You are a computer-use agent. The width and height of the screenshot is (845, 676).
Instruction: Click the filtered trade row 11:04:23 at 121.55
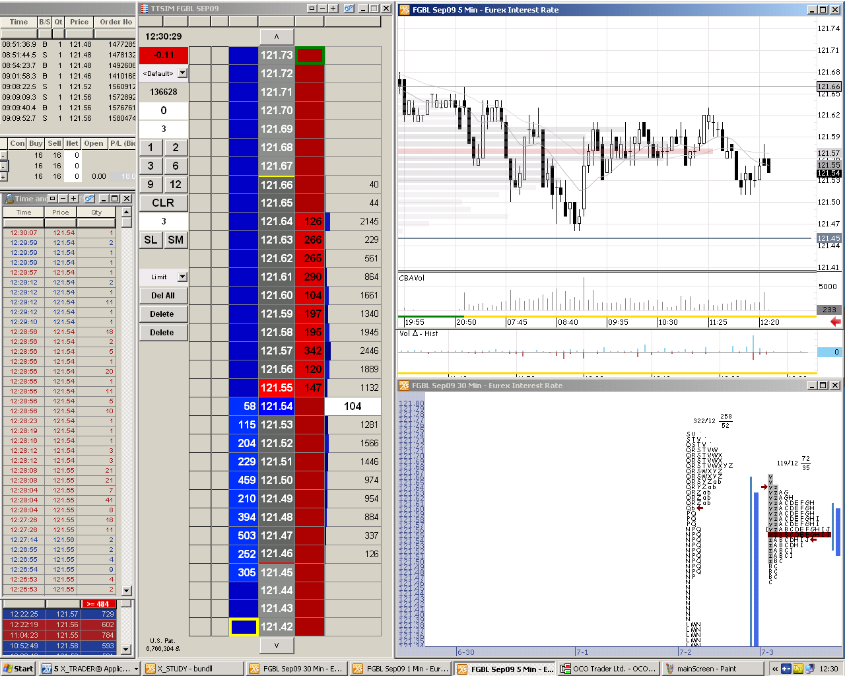click(59, 635)
